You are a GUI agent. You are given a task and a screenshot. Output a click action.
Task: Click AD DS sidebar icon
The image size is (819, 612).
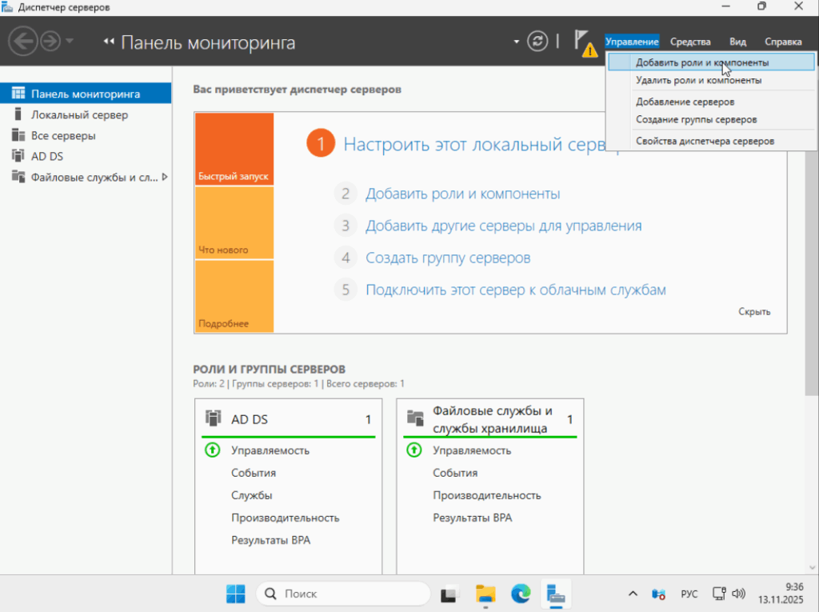coord(18,156)
